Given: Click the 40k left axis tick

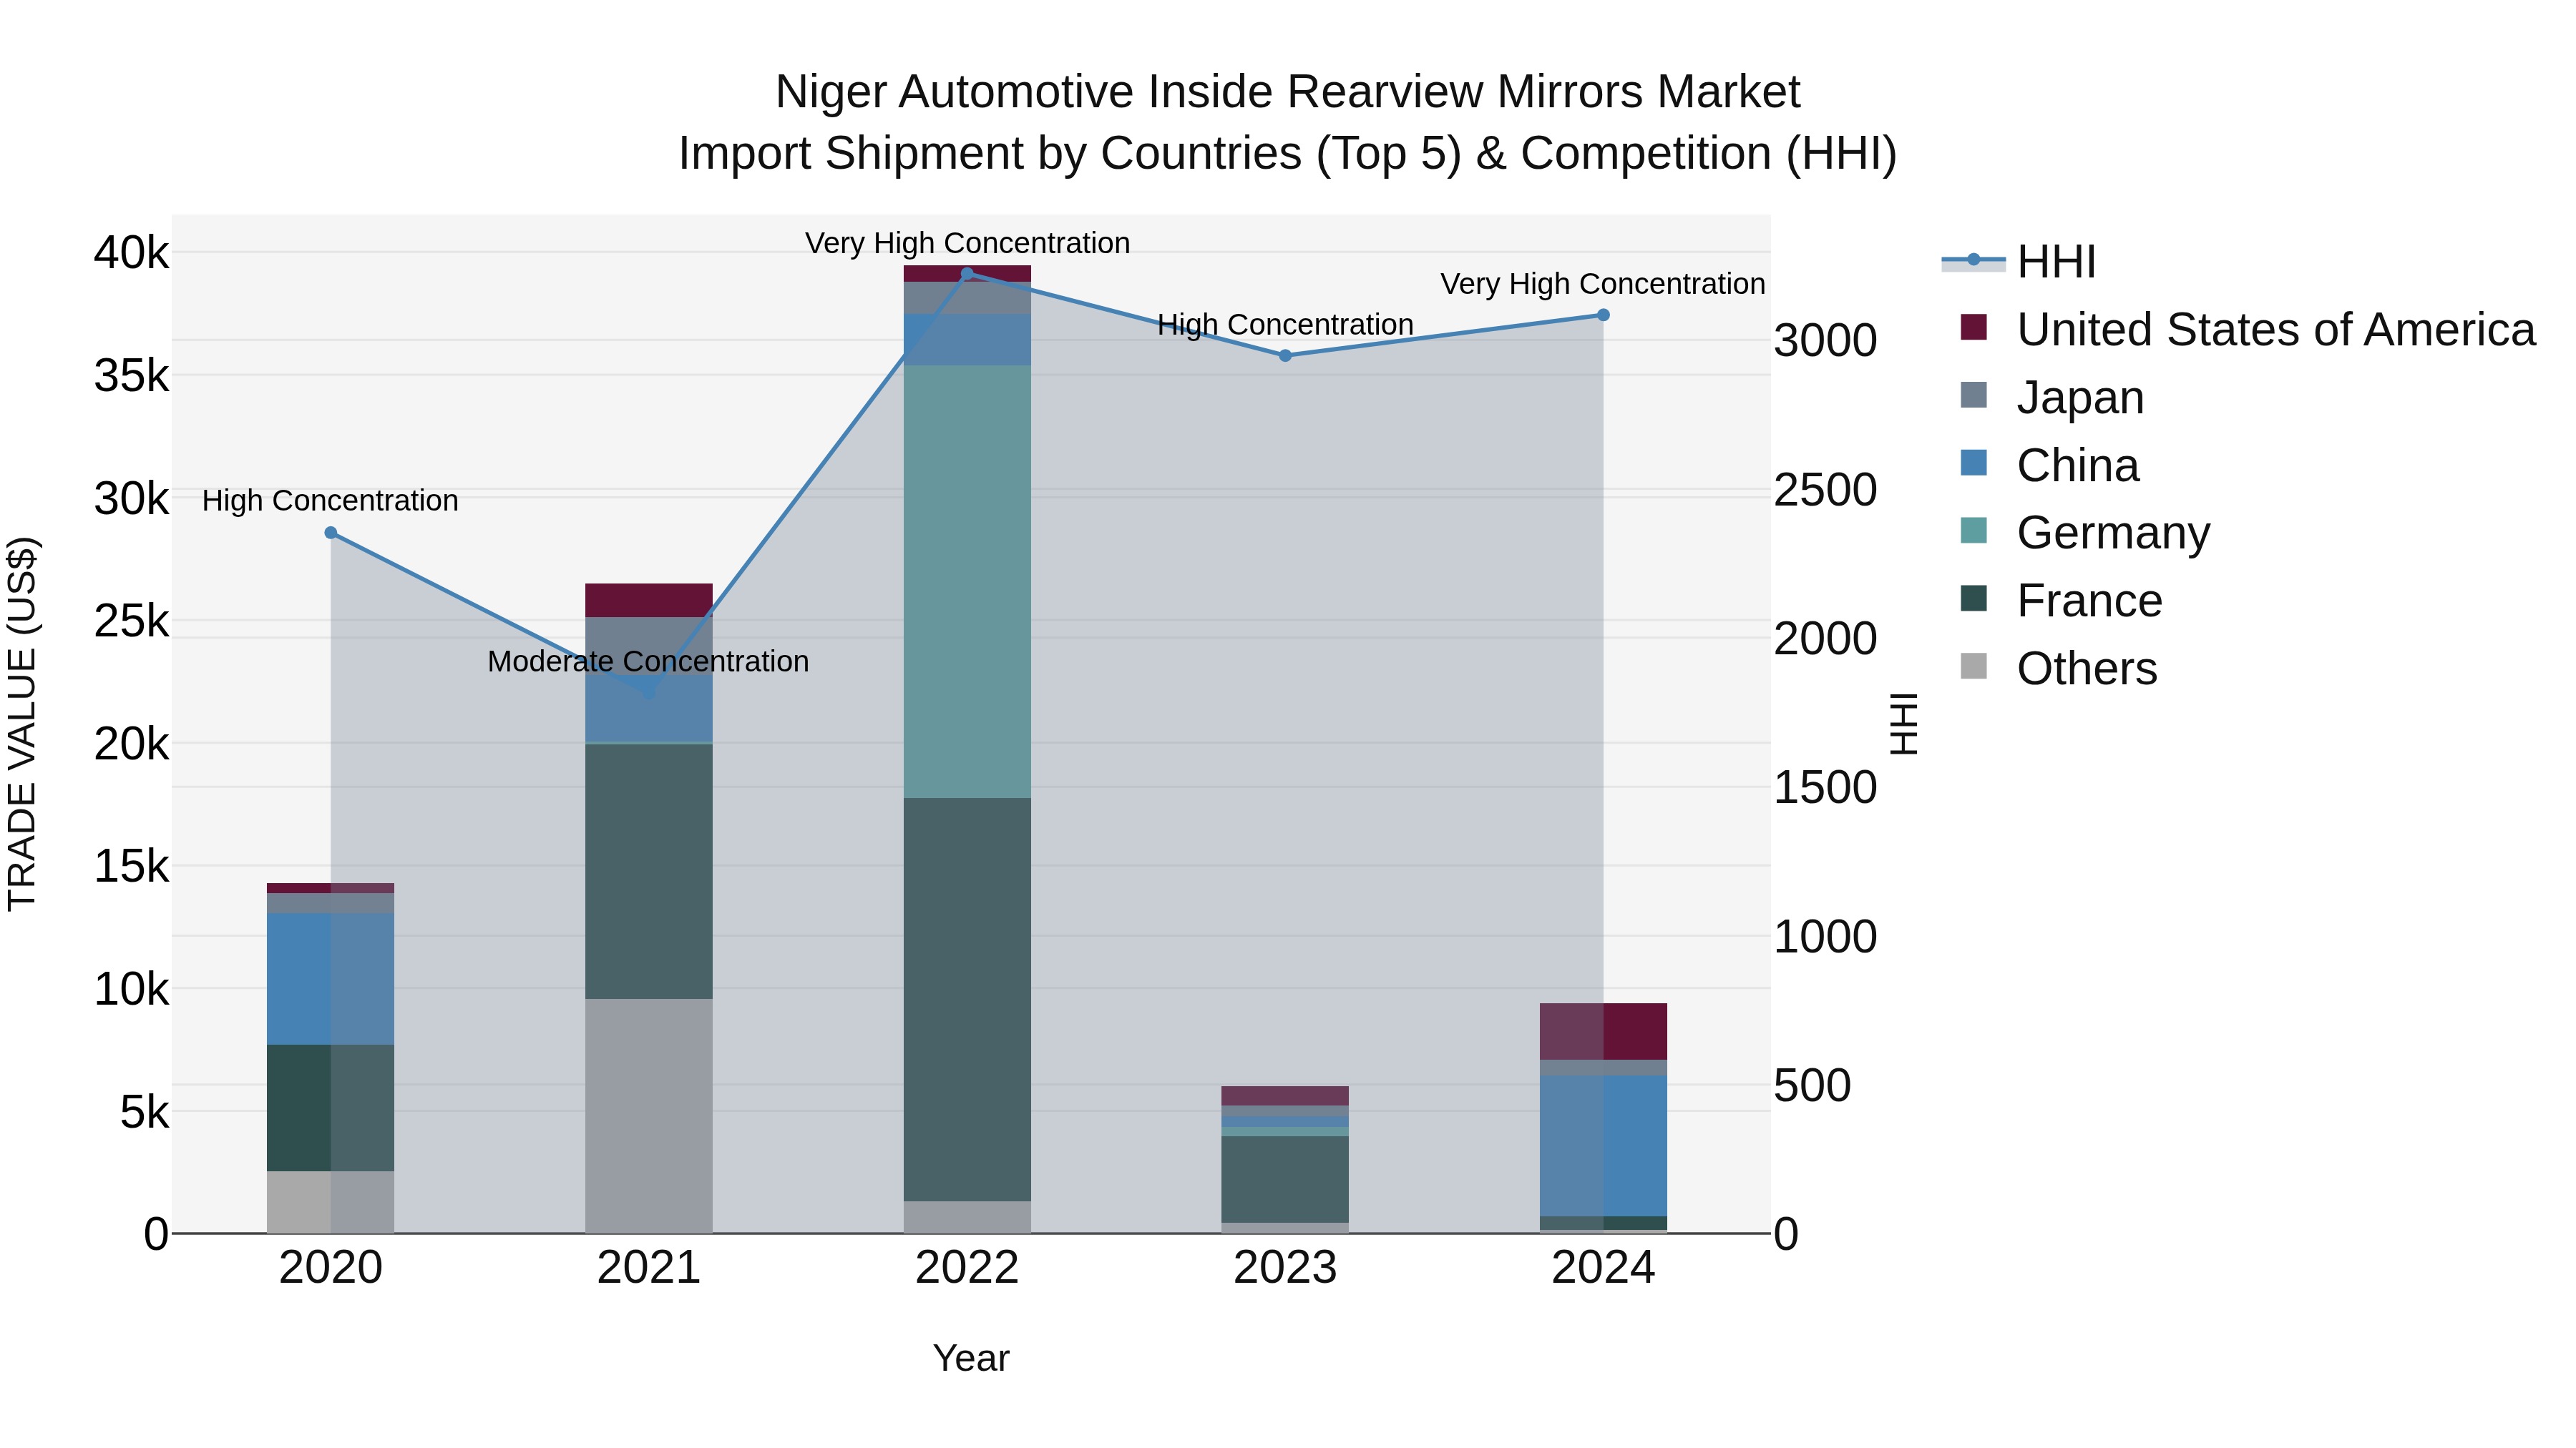Looking at the screenshot, I should coord(131,253).
